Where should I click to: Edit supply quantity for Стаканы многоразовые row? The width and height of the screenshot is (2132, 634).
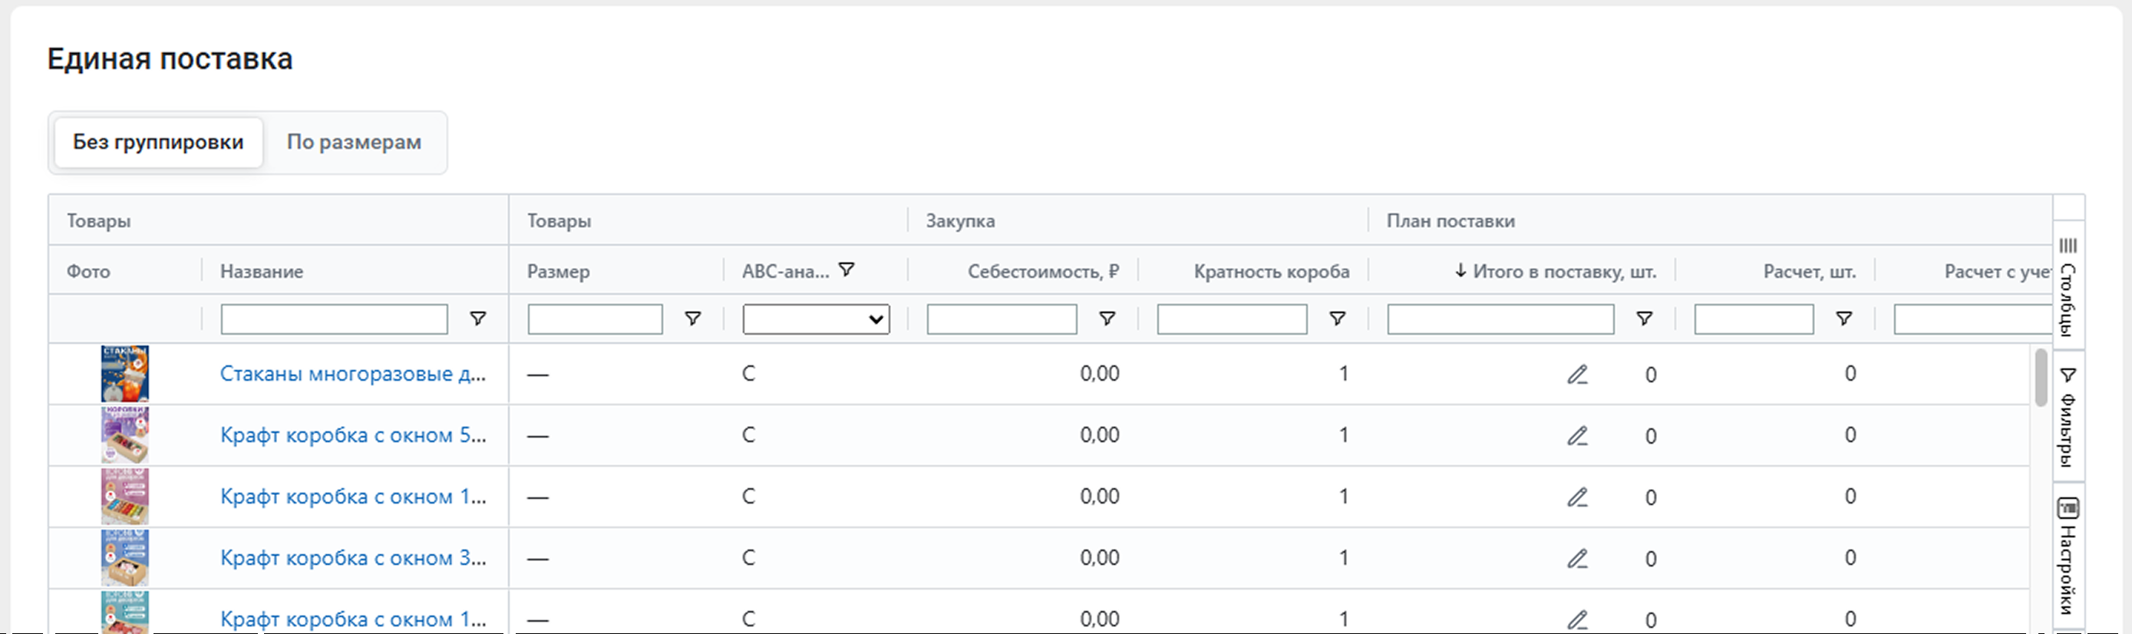tap(1577, 375)
